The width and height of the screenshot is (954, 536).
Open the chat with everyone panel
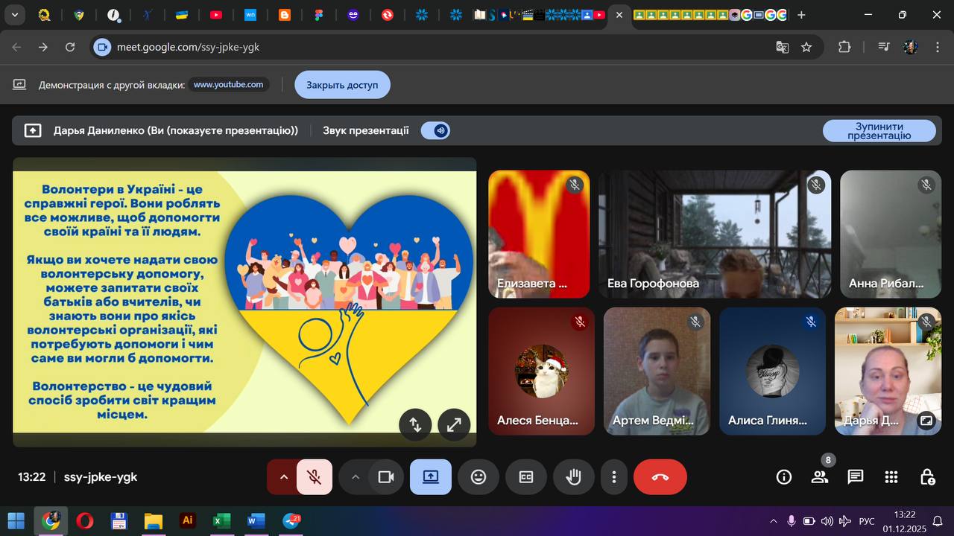(x=855, y=477)
